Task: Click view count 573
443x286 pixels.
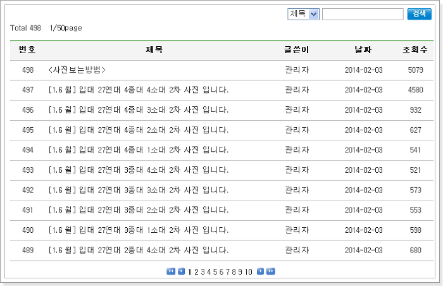Action: click(x=415, y=190)
